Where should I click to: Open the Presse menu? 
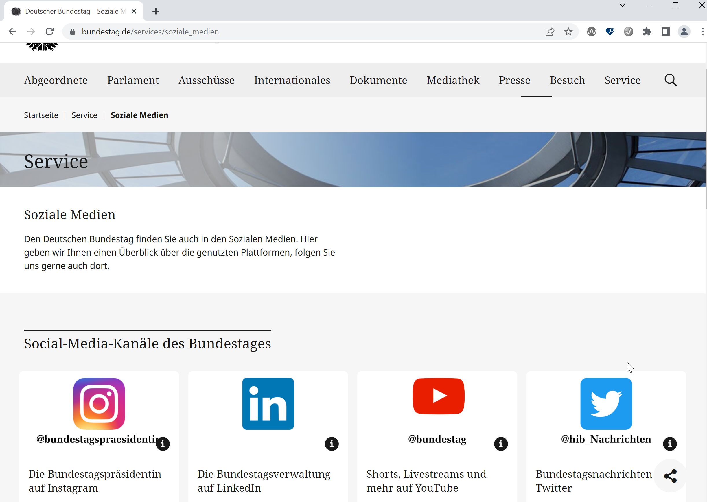coord(514,80)
